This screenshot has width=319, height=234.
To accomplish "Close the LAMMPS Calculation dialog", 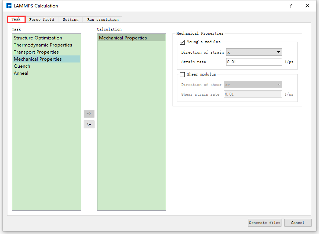I will click(307, 6).
